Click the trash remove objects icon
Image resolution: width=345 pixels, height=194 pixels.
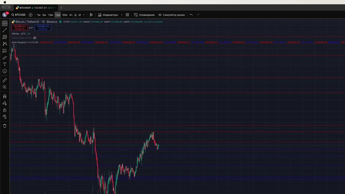(5, 126)
